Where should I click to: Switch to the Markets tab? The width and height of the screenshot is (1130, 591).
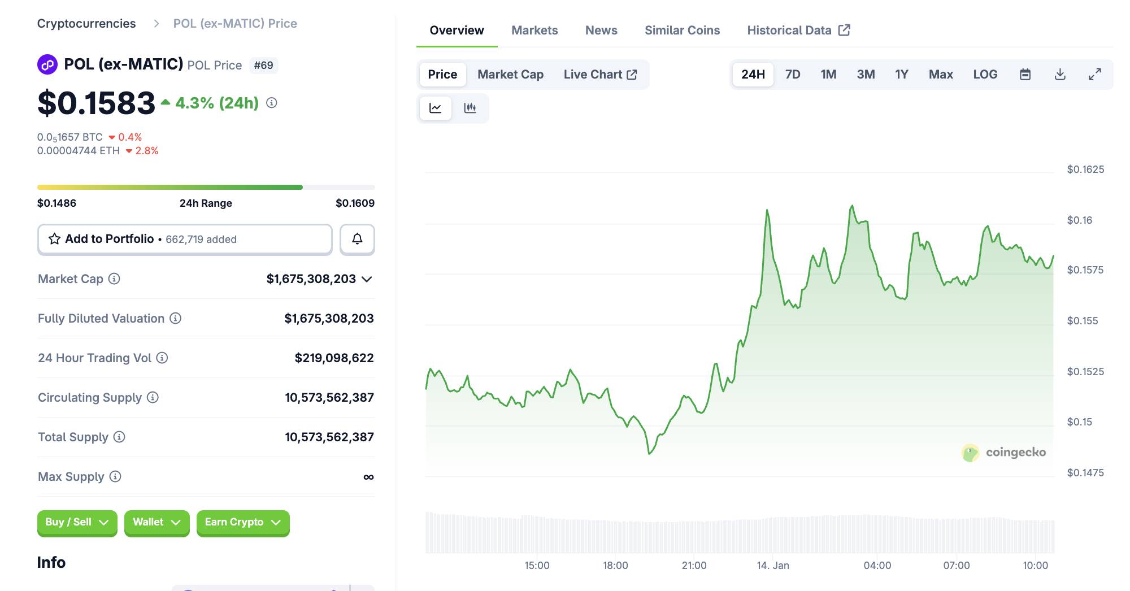coord(534,30)
